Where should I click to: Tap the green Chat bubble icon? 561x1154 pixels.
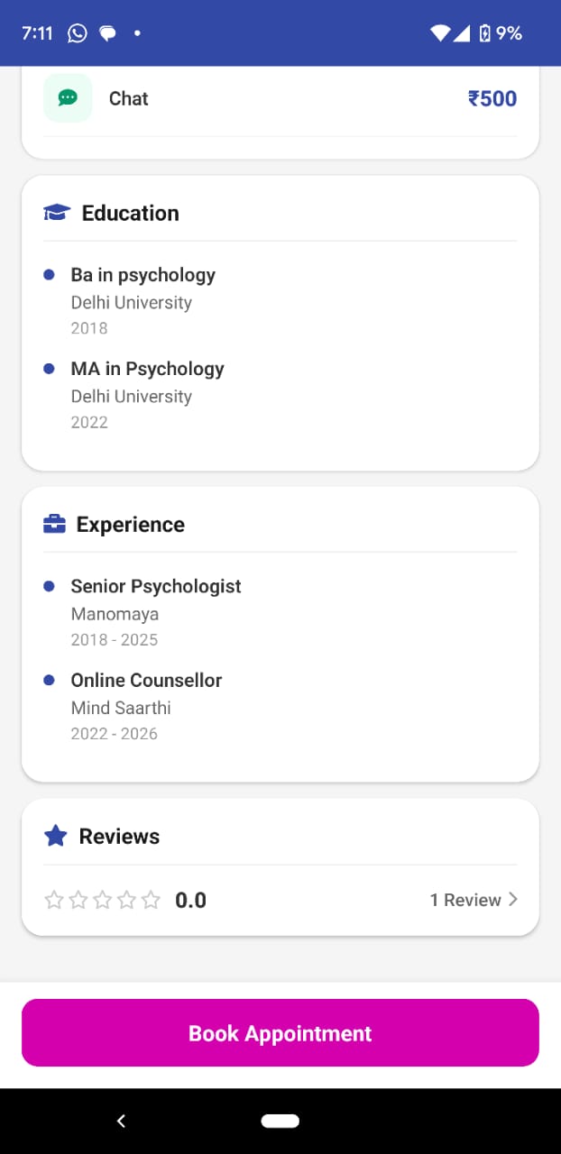tap(68, 98)
